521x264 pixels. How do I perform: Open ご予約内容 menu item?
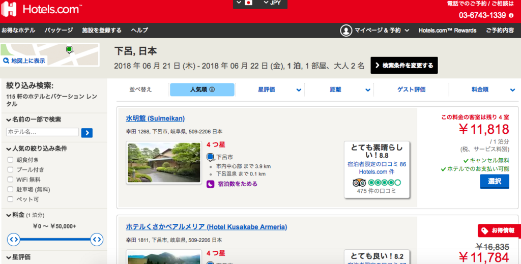point(500,31)
